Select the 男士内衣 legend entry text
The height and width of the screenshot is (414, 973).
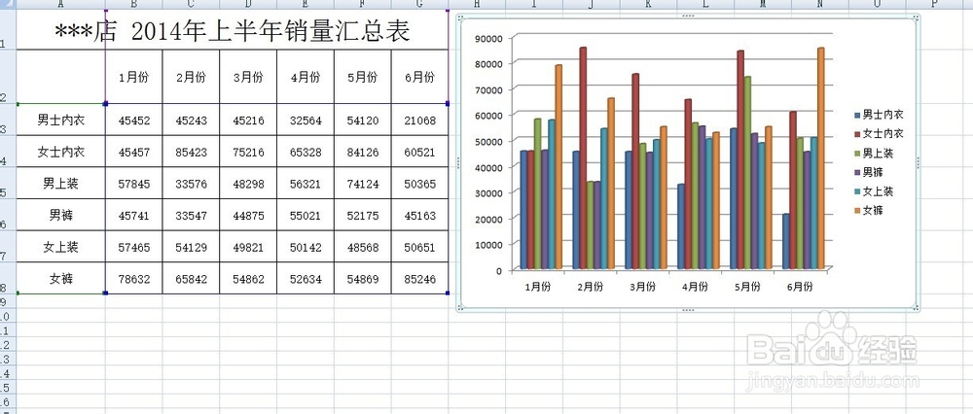coord(883,115)
